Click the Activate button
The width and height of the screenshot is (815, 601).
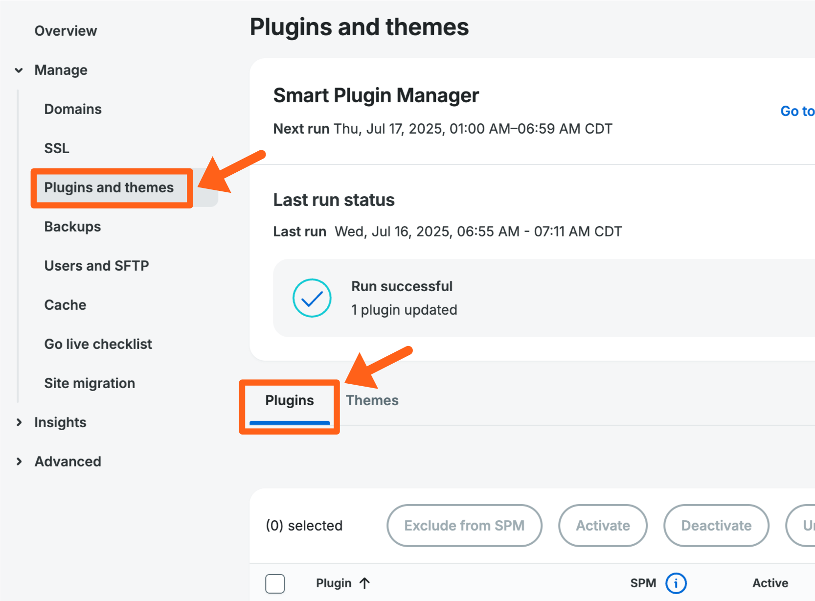click(603, 525)
